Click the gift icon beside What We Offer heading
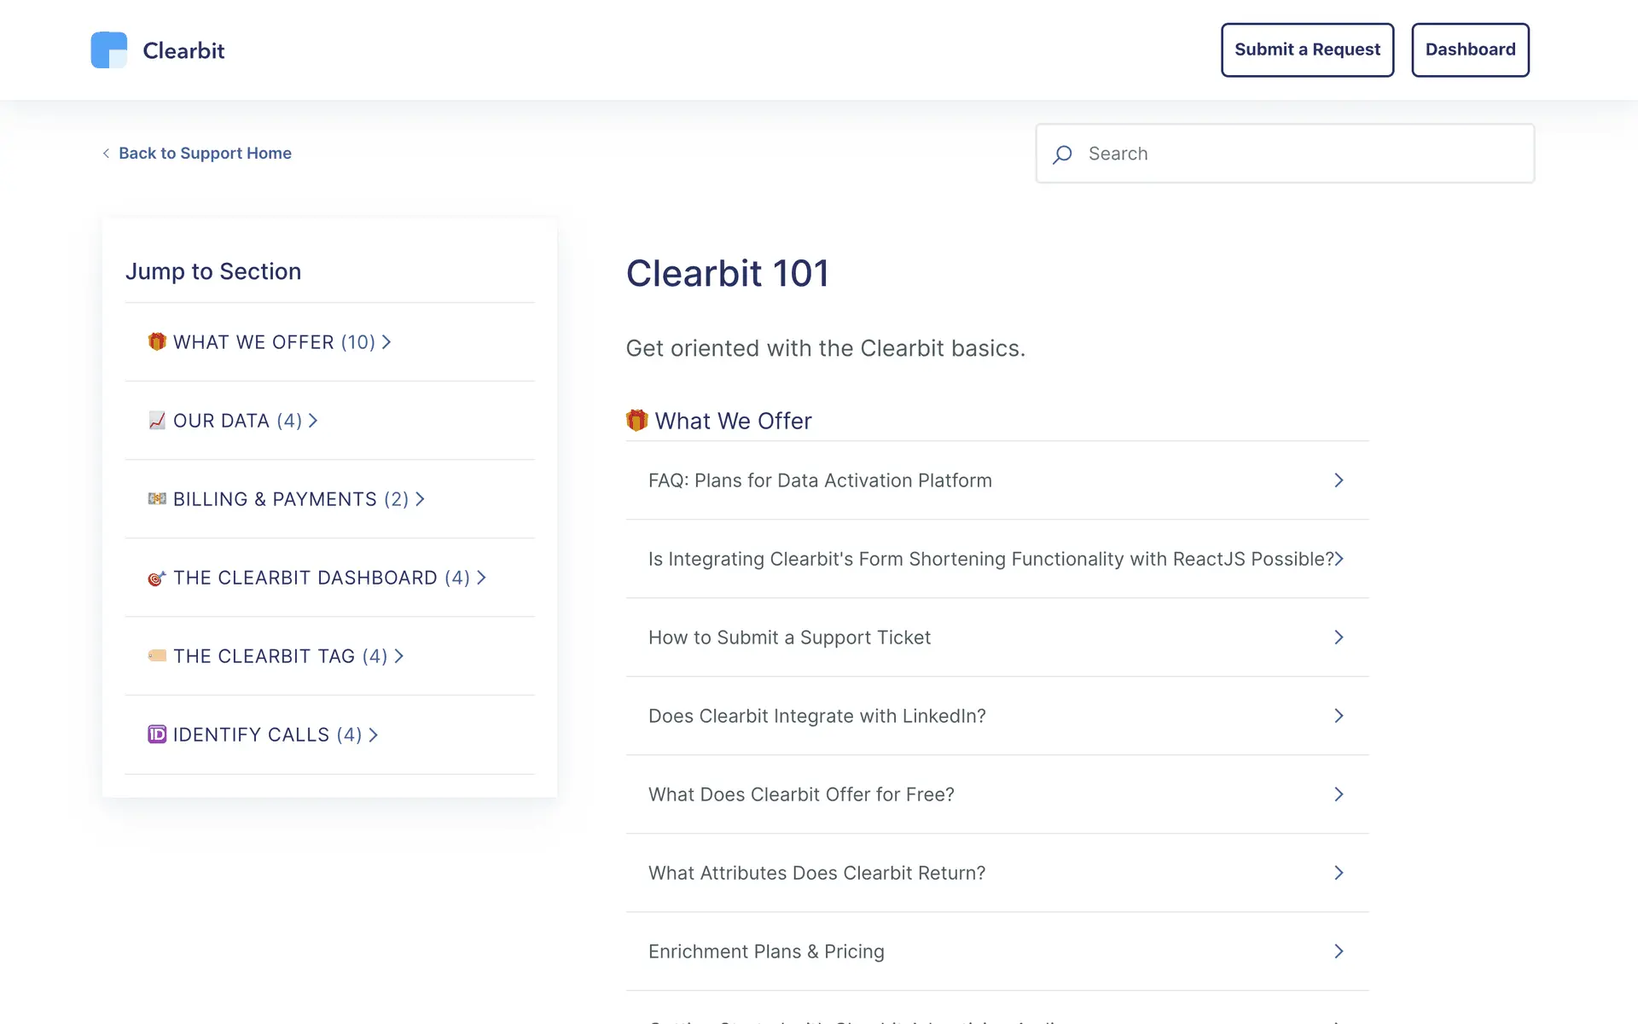Image resolution: width=1638 pixels, height=1024 pixels. (636, 420)
